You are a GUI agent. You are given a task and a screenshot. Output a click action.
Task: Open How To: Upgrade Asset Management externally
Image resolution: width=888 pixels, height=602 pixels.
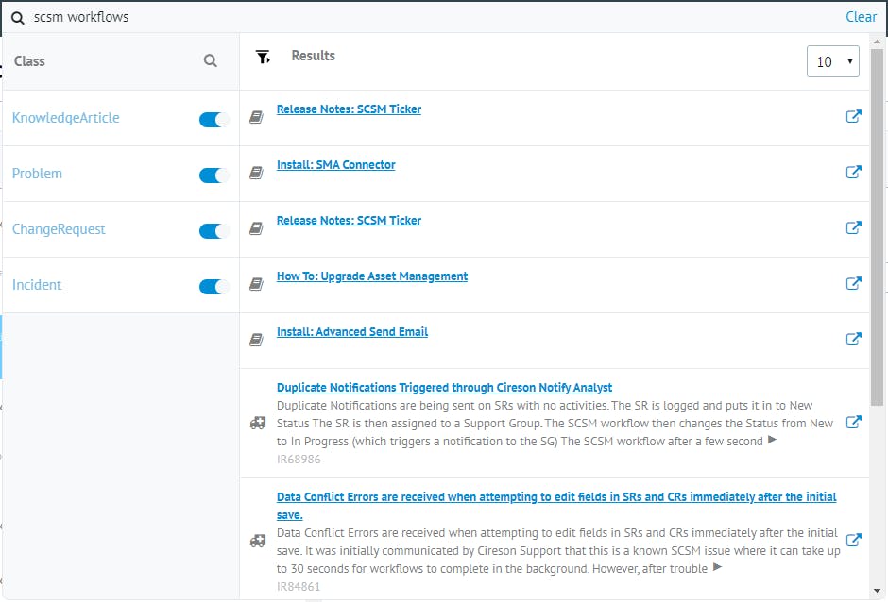point(853,283)
